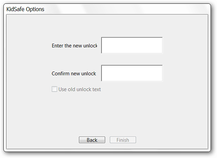217x158 pixels.
Task: Tick the Use old unlock text checkbox
Action: point(54,89)
